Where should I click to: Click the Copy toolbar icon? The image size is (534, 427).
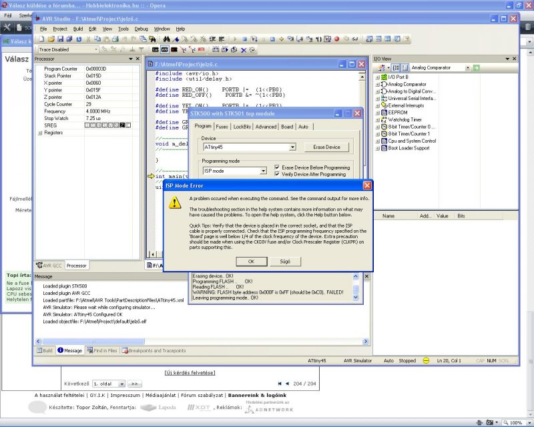click(97, 39)
